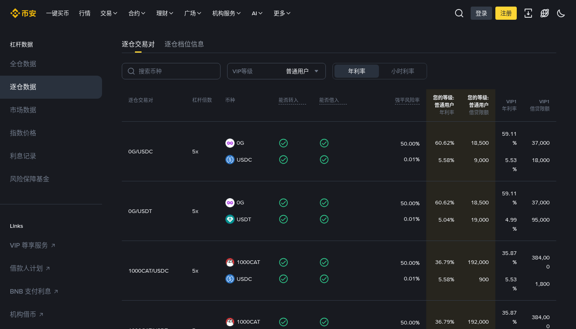
Task: Click 0G transfer-in checkmark in 0G/USDC row
Action: 283,143
